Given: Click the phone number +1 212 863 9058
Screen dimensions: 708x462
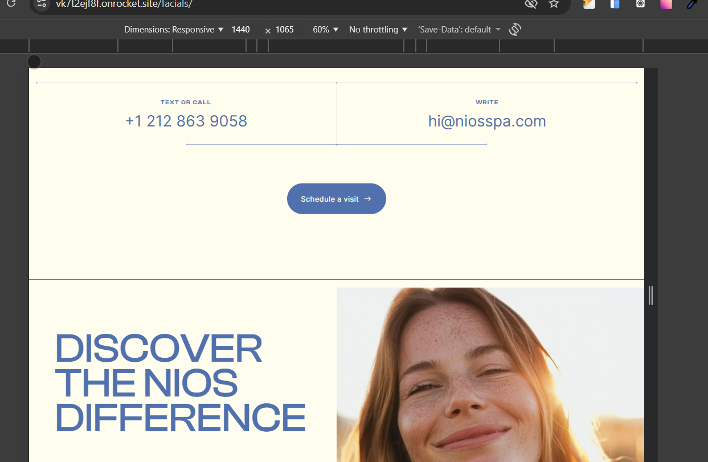Looking at the screenshot, I should 186,121.
